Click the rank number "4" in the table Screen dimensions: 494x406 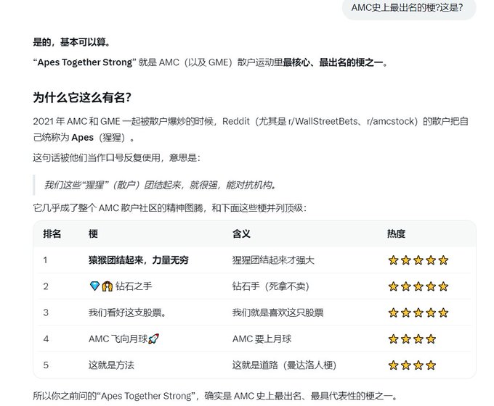pos(46,339)
